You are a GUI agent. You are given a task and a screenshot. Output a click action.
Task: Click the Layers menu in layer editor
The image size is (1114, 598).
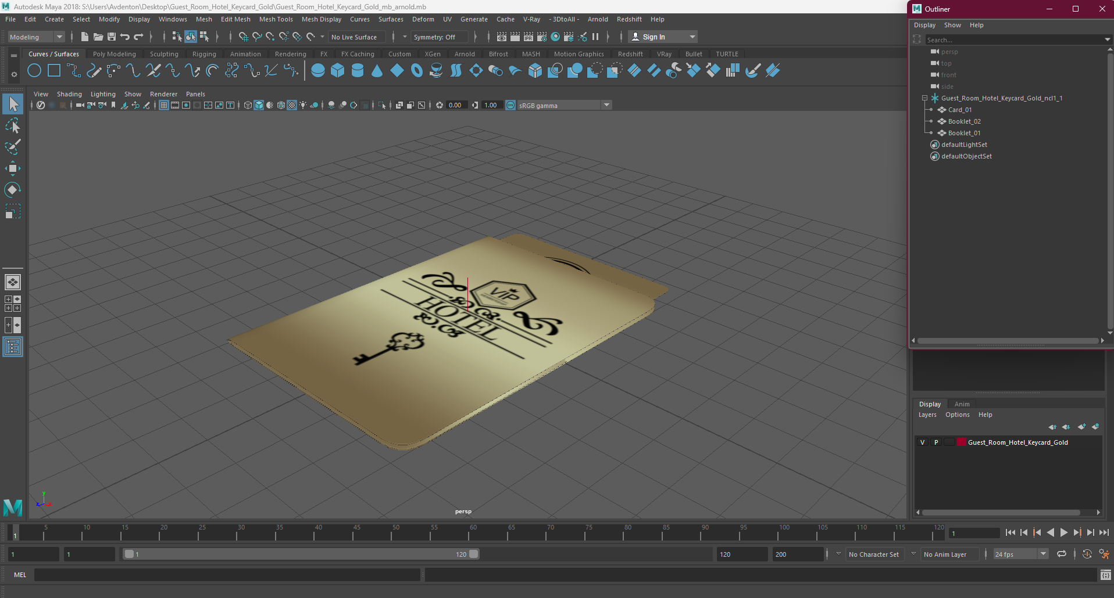[x=927, y=415]
